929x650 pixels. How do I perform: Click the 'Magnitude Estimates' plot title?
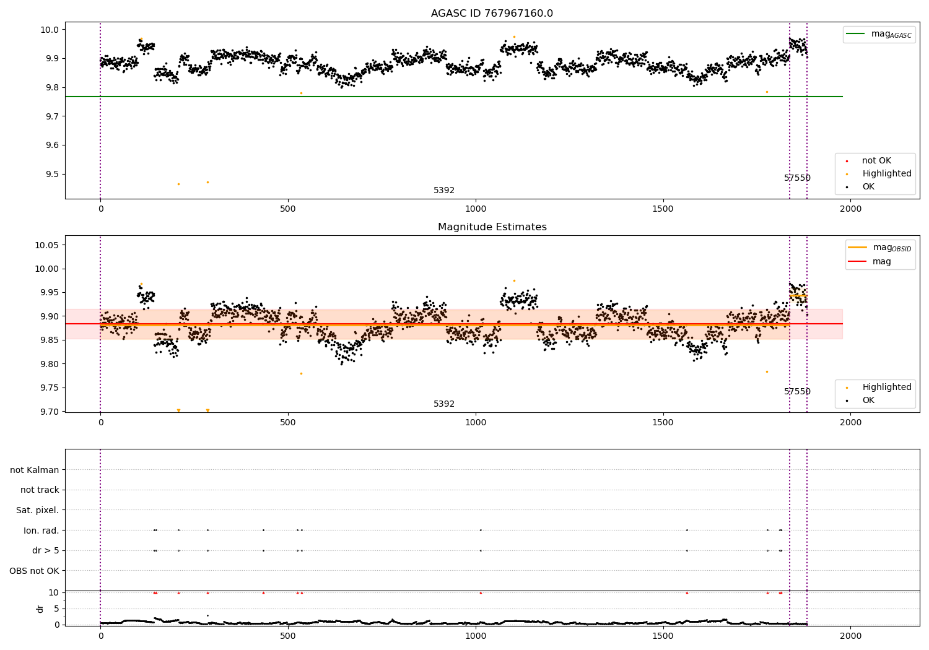point(492,227)
